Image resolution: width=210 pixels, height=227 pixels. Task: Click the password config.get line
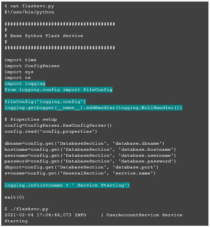90,161
